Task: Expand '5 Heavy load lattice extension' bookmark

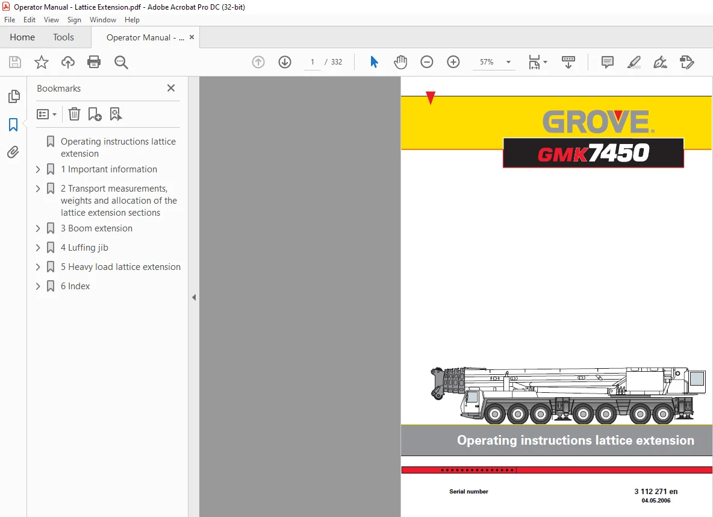Action: pyautogui.click(x=38, y=267)
